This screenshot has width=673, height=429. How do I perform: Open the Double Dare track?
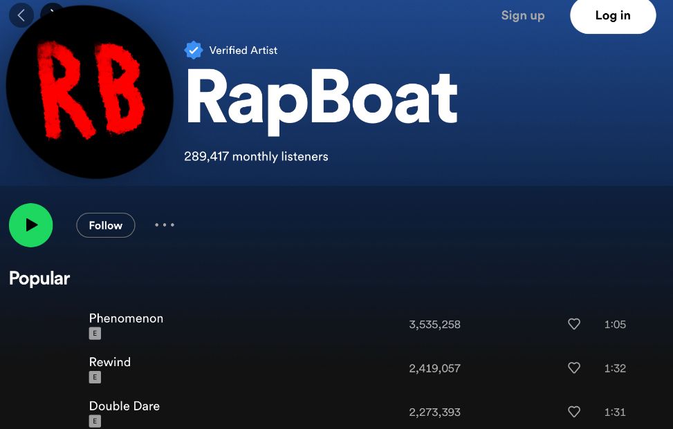[125, 406]
